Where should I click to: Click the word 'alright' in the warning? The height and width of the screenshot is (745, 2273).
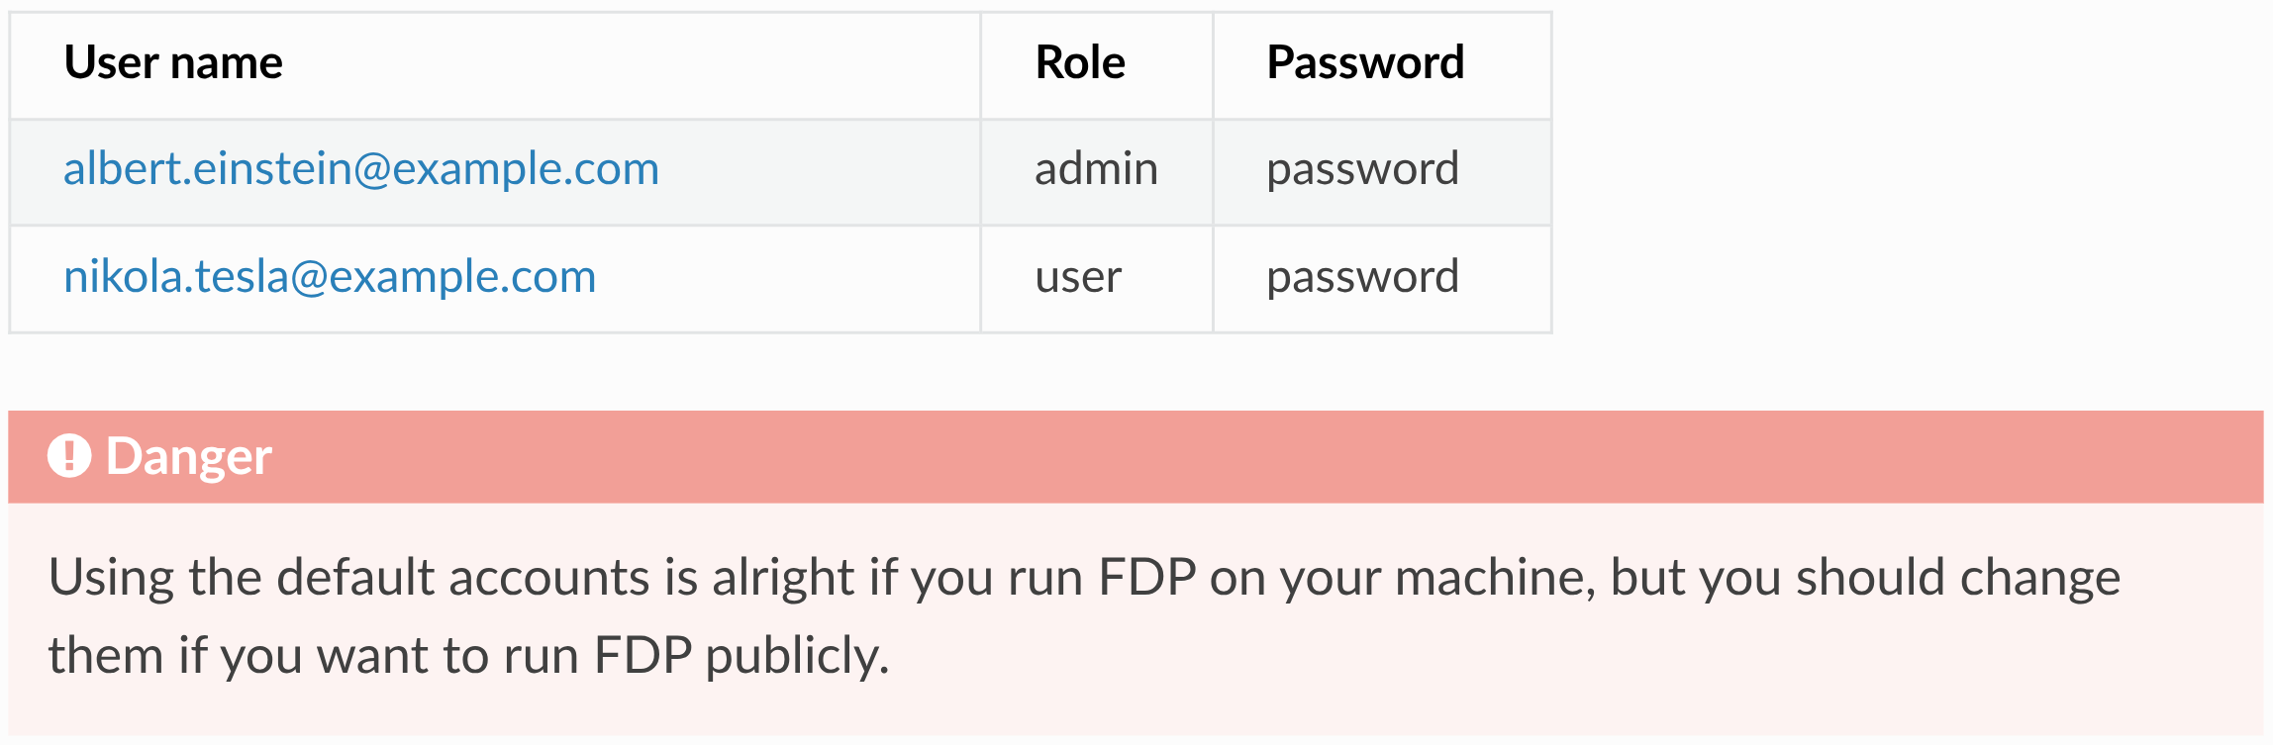point(783,578)
